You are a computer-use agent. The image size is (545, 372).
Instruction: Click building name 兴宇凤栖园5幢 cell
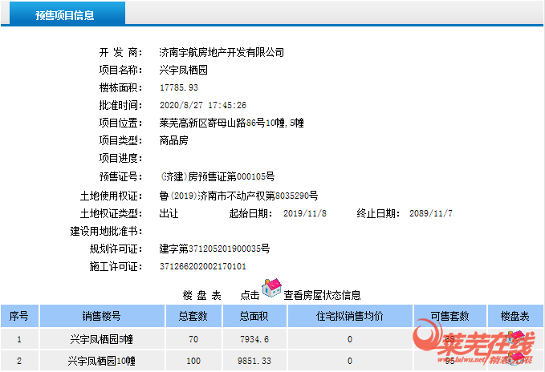(101, 339)
